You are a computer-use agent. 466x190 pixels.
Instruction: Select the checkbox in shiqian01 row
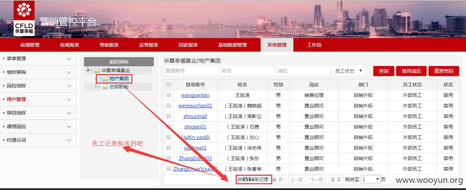[x=169, y=126]
